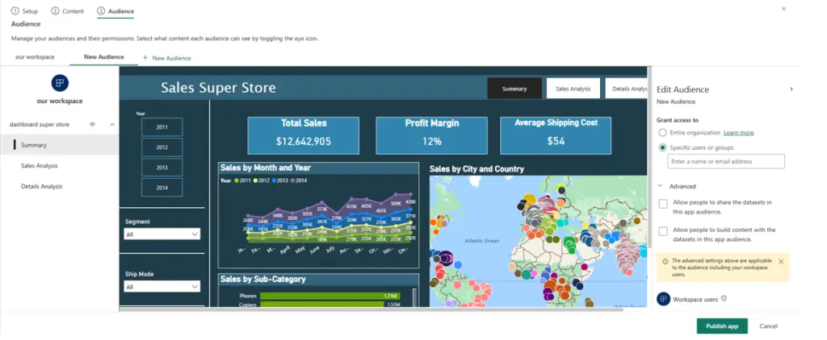Filter by year 2013
Viewport: 827px width, 340px height.
pos(162,168)
